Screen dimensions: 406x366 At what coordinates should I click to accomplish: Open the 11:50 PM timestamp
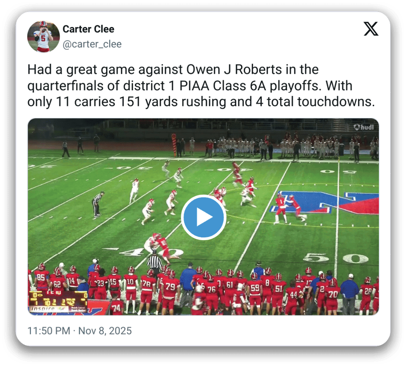tap(48, 330)
